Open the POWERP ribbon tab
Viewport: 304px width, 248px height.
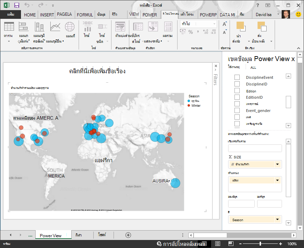pos(208,15)
